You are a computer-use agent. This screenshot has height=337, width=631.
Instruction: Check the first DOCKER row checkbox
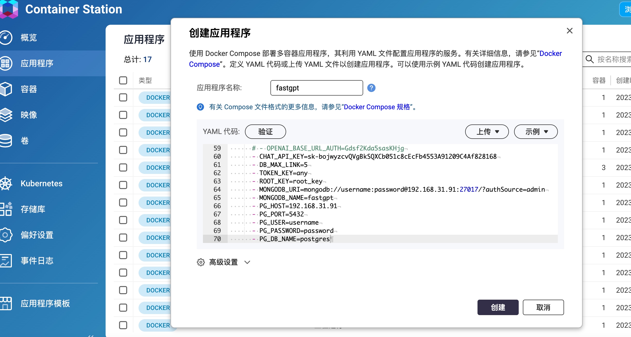tap(123, 97)
